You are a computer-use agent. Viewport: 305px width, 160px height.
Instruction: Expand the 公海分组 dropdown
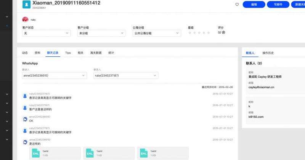tap(156, 34)
